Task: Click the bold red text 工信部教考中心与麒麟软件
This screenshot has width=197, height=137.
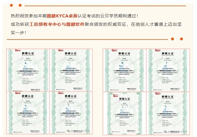Action: coord(57,24)
